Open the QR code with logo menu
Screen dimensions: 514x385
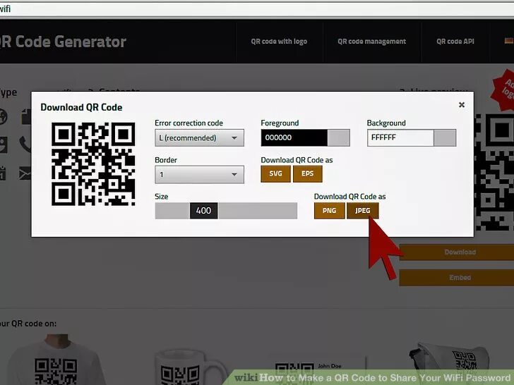[x=279, y=42]
